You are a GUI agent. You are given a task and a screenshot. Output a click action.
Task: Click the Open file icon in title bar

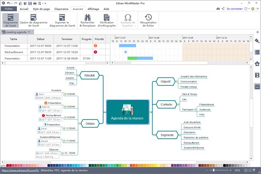tap(25, 3)
